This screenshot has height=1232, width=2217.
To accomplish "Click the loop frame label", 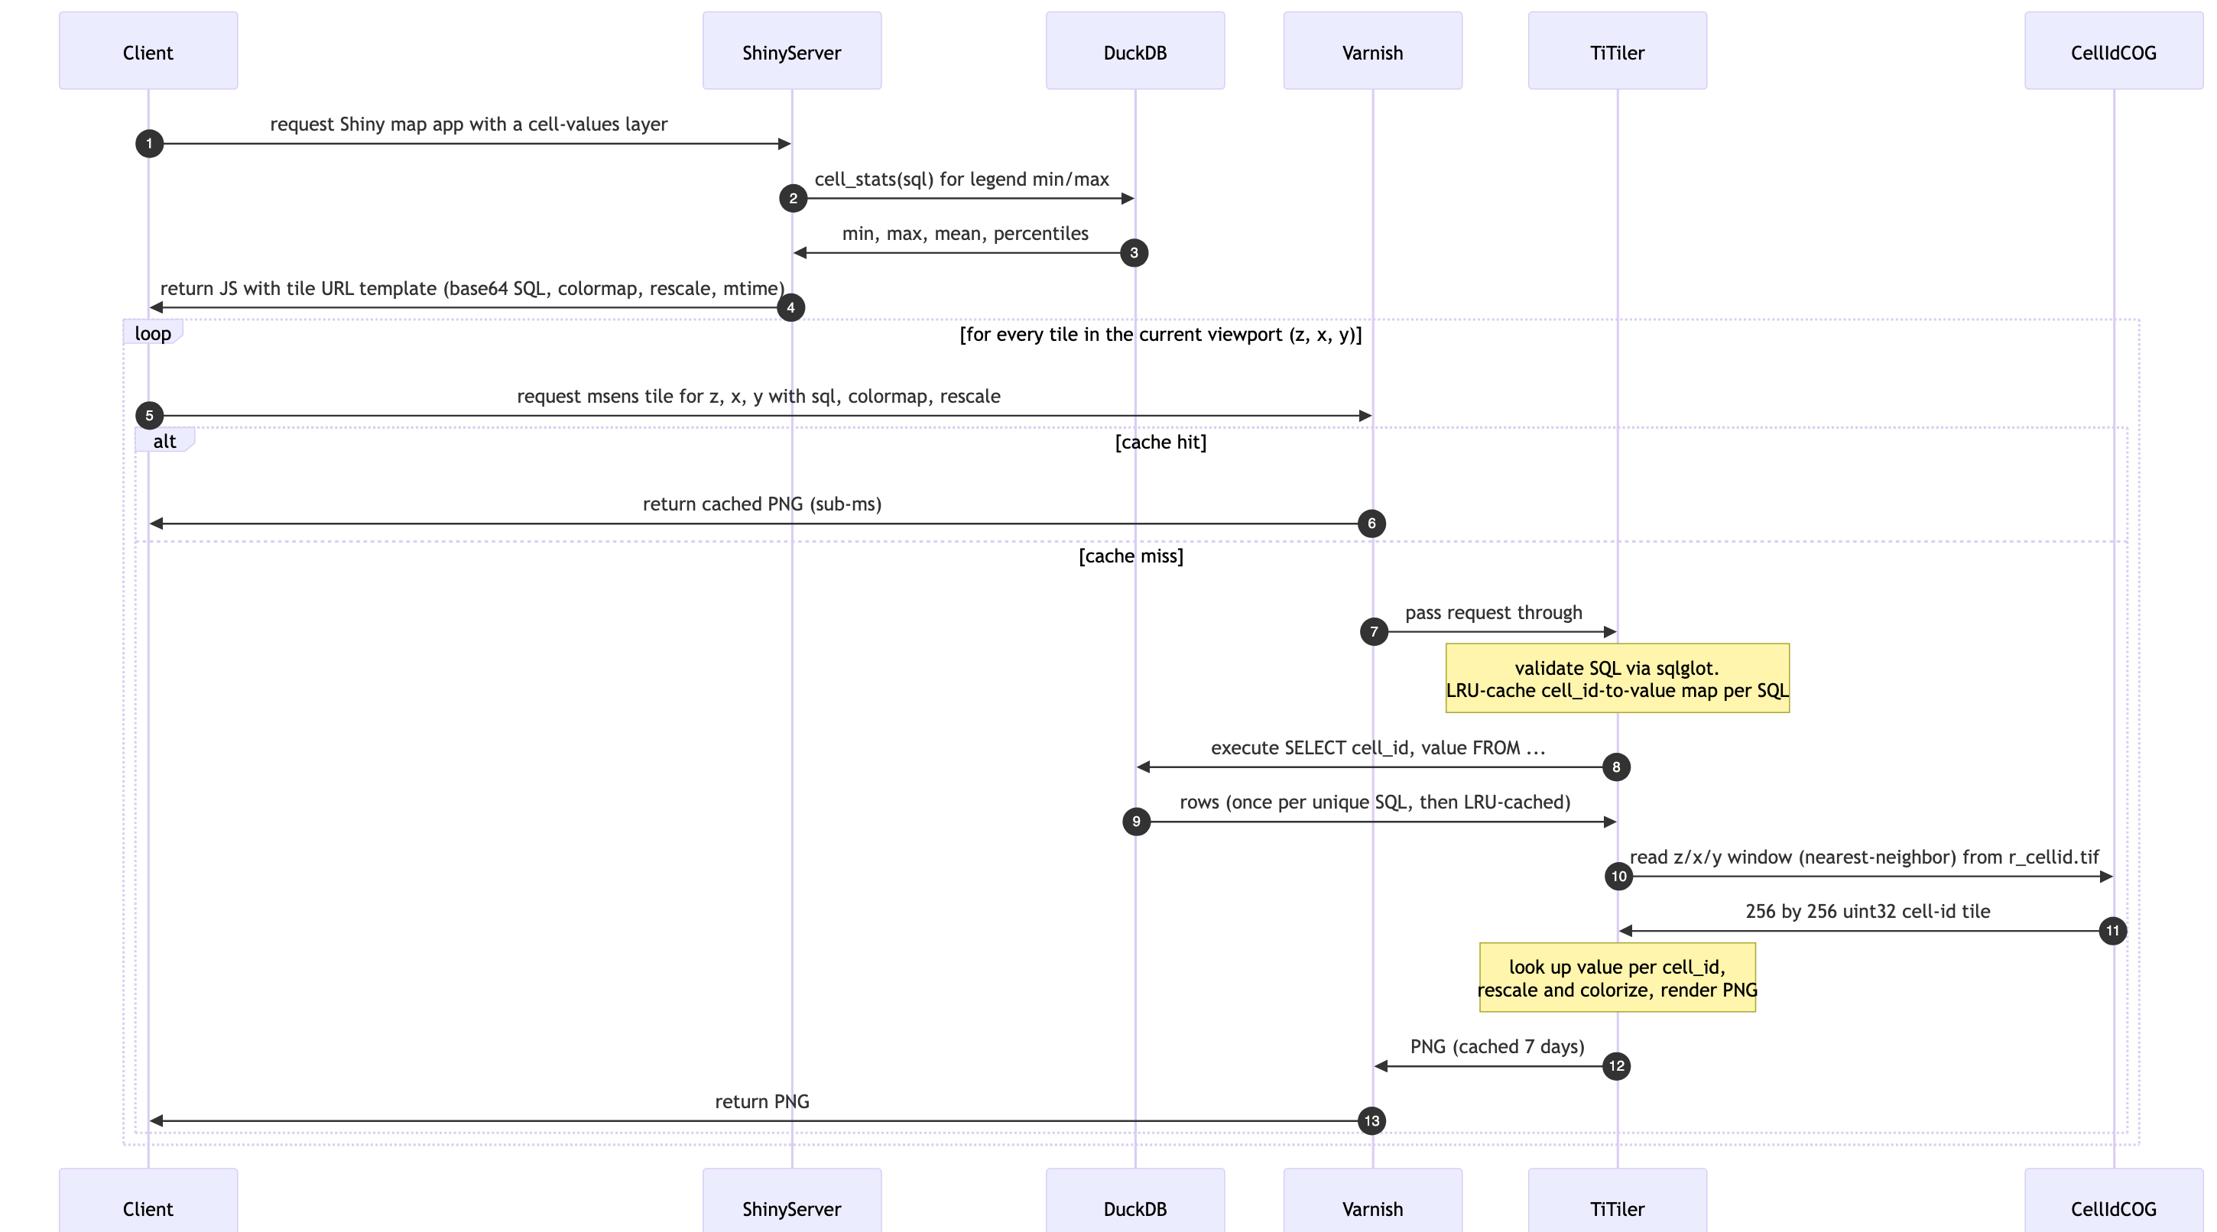I will point(153,333).
